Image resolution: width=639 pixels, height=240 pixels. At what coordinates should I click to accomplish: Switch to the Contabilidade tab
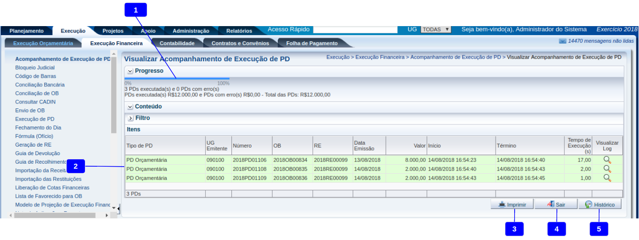click(177, 44)
